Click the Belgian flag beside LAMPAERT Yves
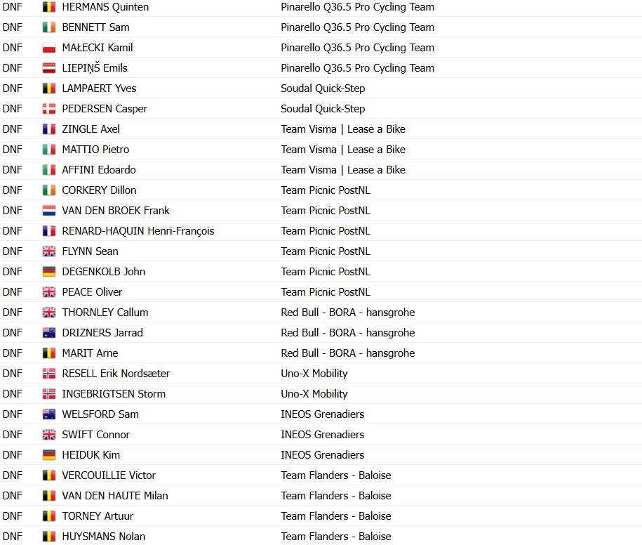This screenshot has width=642, height=545. pyautogui.click(x=48, y=88)
